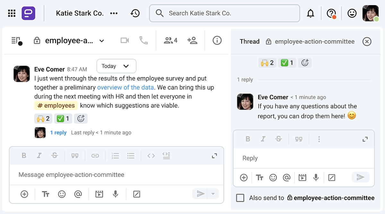The width and height of the screenshot is (385, 214).
Task: Toggle the green checkmark reaction in the thread
Action: pyautogui.click(x=287, y=63)
